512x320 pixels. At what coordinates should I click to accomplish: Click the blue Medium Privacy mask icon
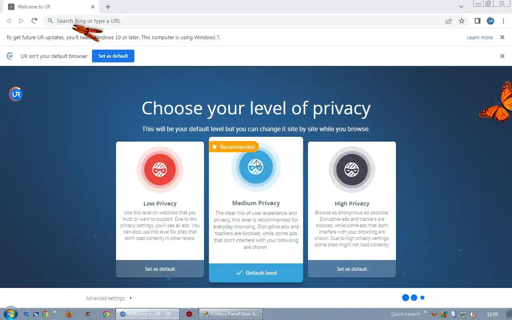256,166
